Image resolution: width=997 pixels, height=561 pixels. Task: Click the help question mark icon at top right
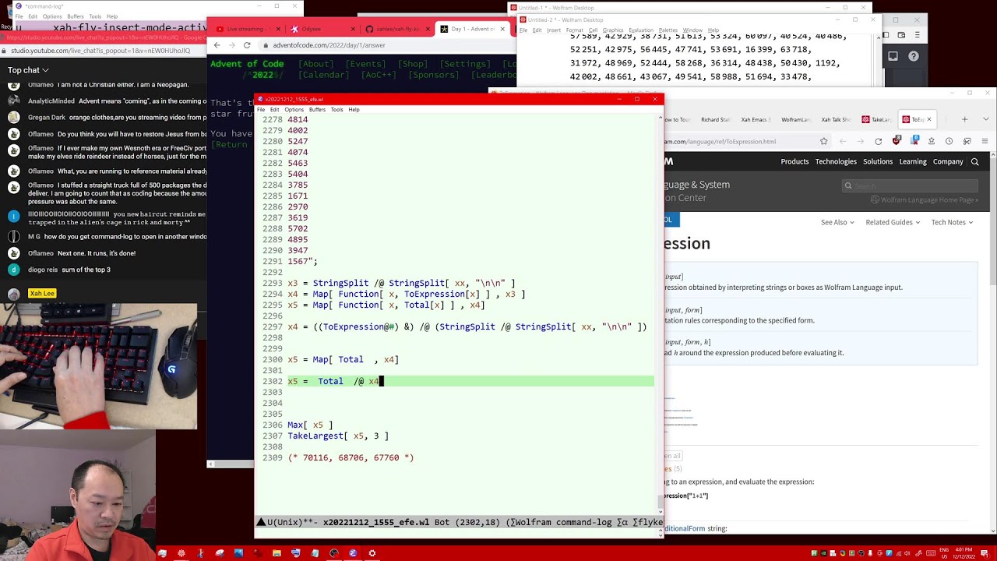[914, 56]
